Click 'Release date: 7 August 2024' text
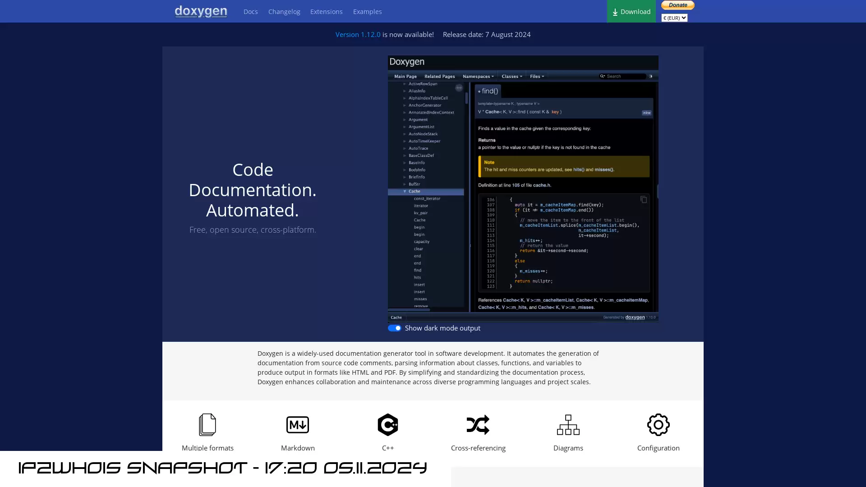 click(x=487, y=35)
